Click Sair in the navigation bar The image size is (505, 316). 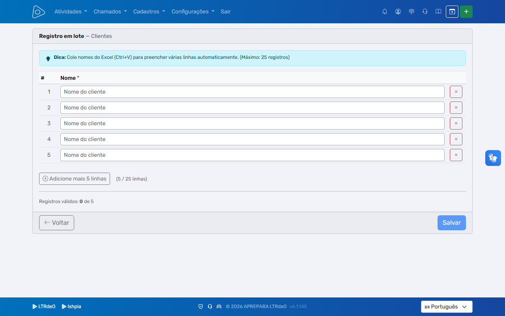[x=226, y=11]
